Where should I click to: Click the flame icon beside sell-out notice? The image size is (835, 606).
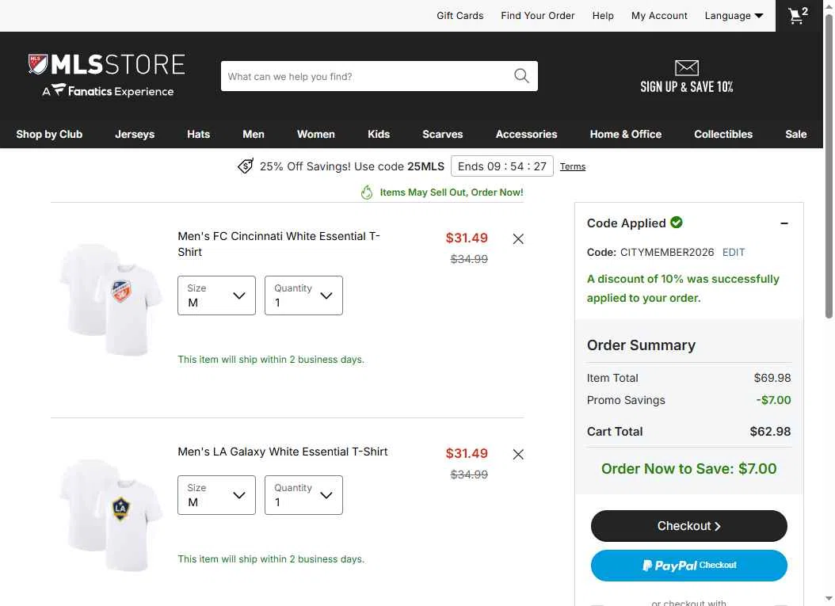click(x=366, y=192)
